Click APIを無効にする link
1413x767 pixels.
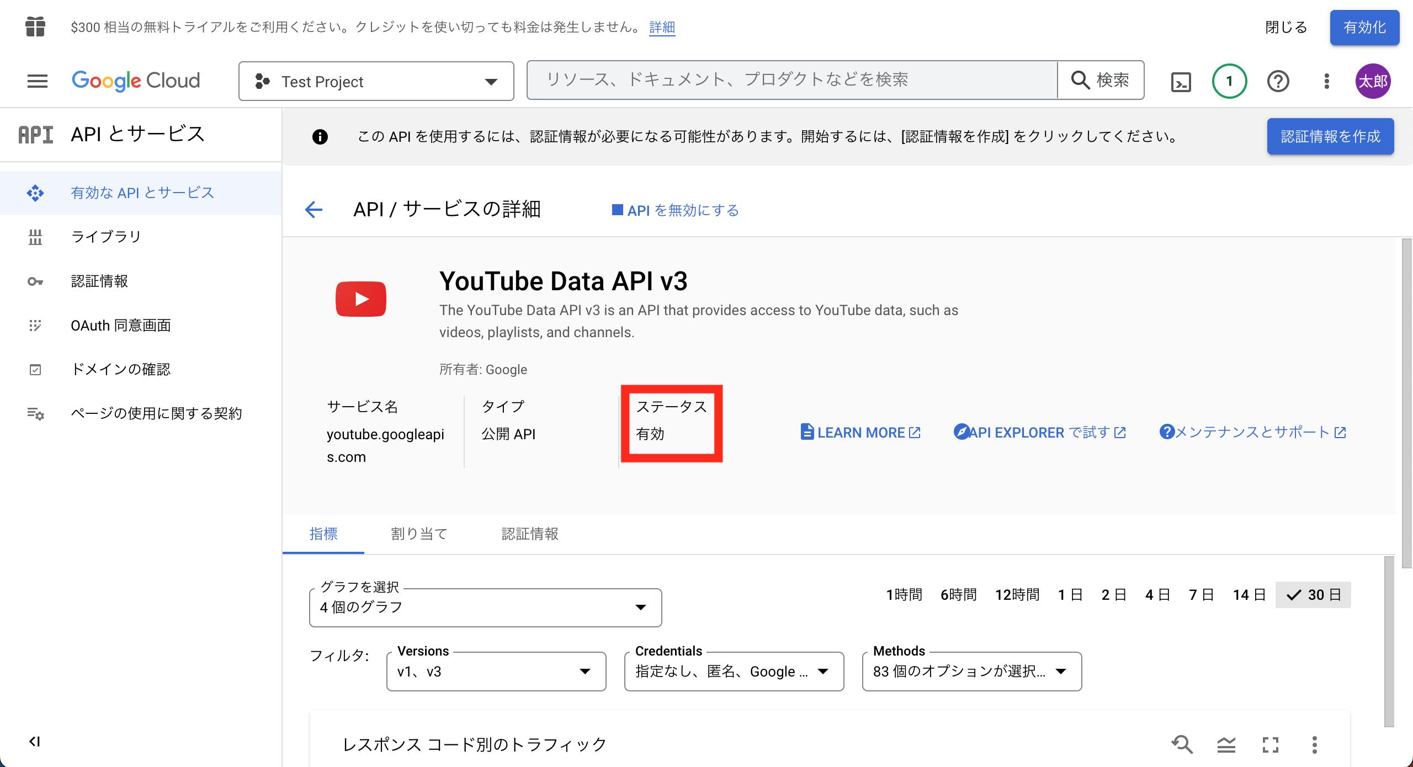pos(674,210)
